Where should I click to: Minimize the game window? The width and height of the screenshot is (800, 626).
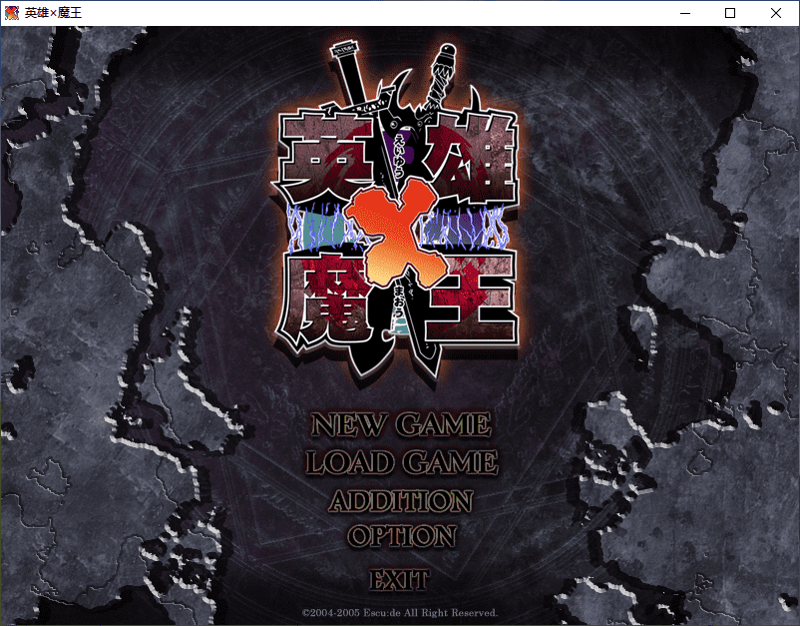point(684,13)
